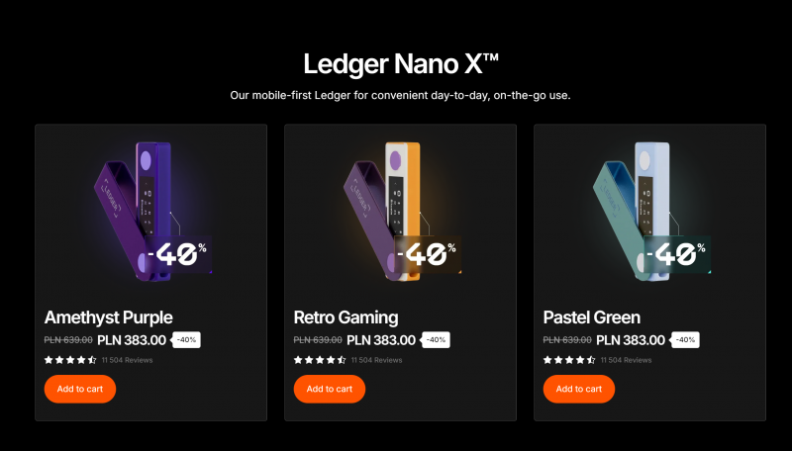Add Retro Gaming to cart
The image size is (792, 451).
330,389
